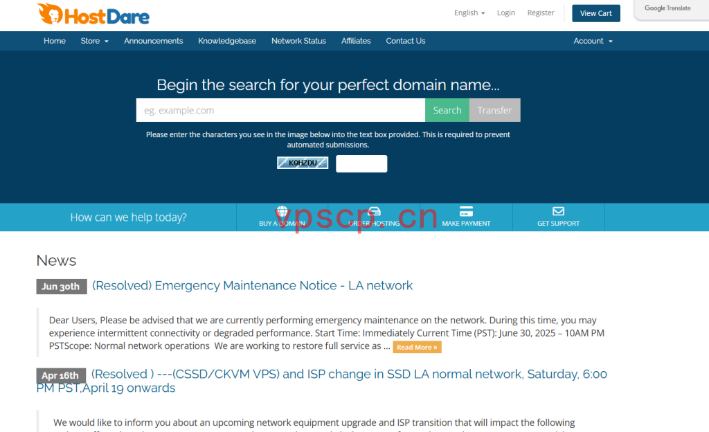
Task: Click the Apr 16th date badge
Action: point(61,375)
